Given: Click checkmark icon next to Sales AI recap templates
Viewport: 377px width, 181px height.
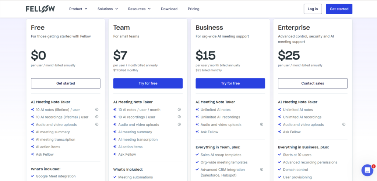Looking at the screenshot, I should (x=197, y=155).
